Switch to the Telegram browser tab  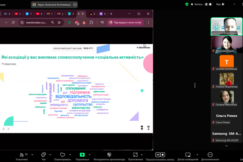[x=29, y=14]
